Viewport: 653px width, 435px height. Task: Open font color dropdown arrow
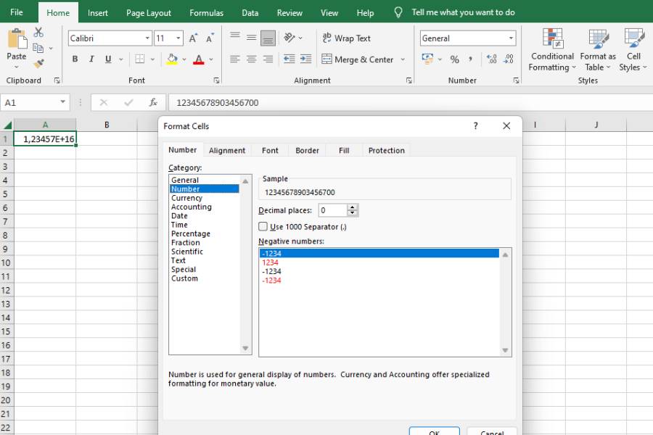coord(211,59)
